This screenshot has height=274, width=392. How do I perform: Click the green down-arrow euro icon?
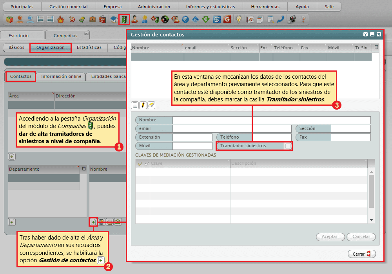[x=206, y=19]
